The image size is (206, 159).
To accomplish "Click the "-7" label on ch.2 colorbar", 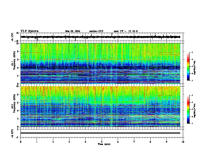I will tap(192, 123).
